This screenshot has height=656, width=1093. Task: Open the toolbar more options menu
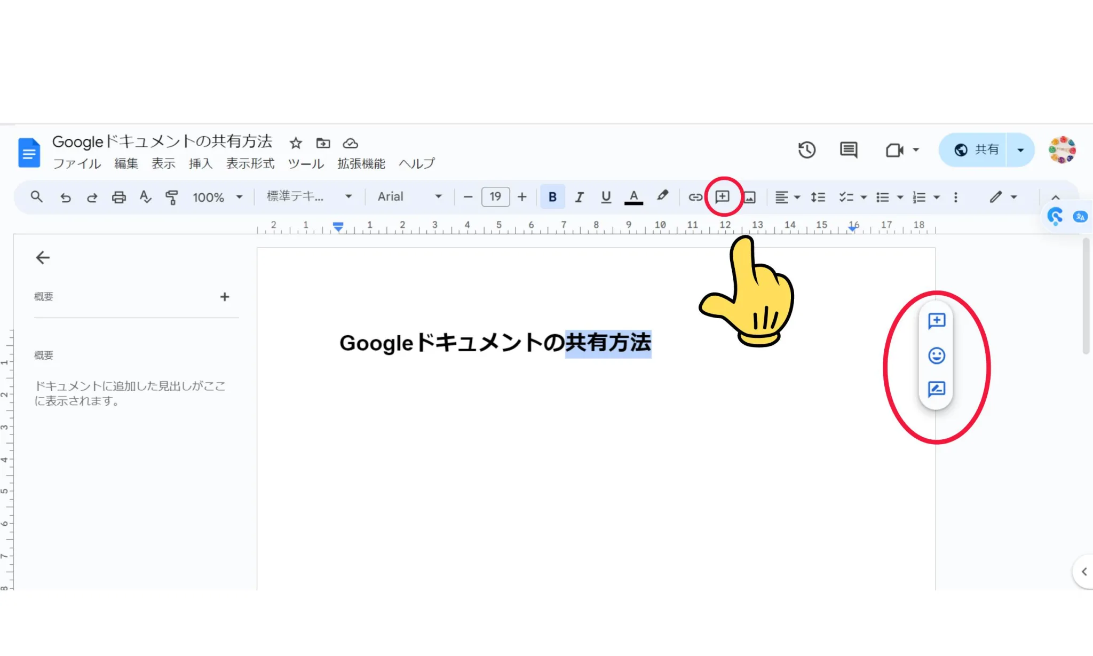956,197
